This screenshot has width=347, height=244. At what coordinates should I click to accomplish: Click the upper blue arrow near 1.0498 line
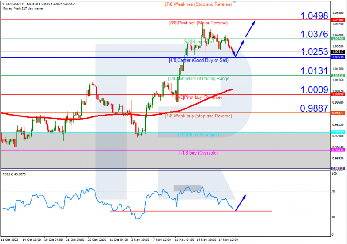250,29
